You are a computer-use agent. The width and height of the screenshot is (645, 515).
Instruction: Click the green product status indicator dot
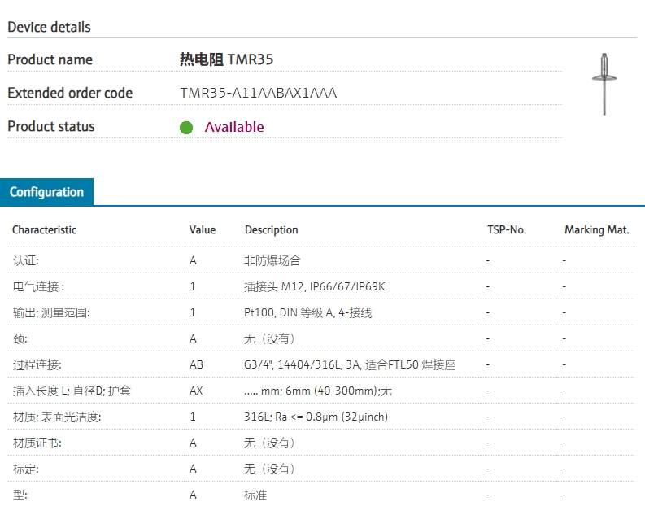(x=186, y=128)
